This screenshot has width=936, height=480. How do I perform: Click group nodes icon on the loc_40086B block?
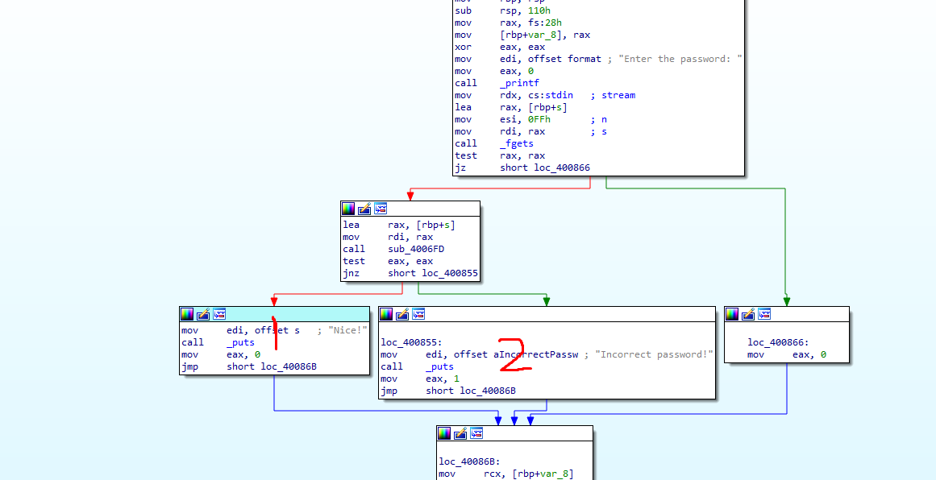click(476, 433)
